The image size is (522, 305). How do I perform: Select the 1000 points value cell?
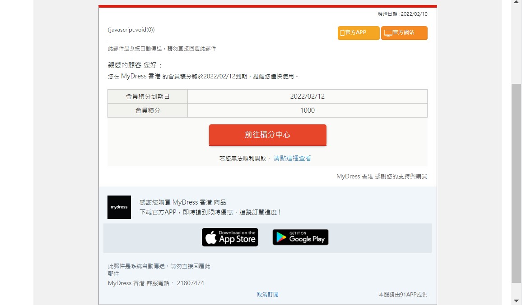[307, 110]
